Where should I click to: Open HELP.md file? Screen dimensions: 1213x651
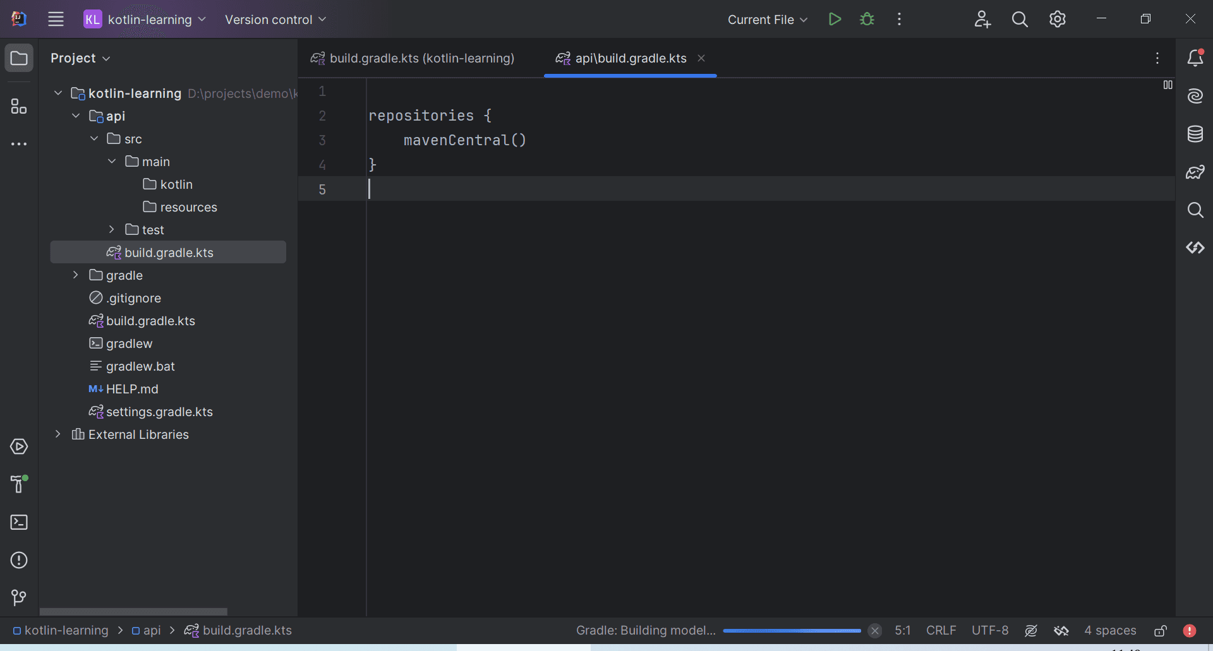coord(124,389)
